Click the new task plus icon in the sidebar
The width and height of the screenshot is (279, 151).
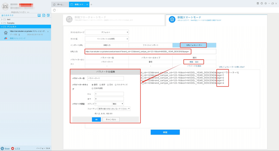[x=44, y=15]
